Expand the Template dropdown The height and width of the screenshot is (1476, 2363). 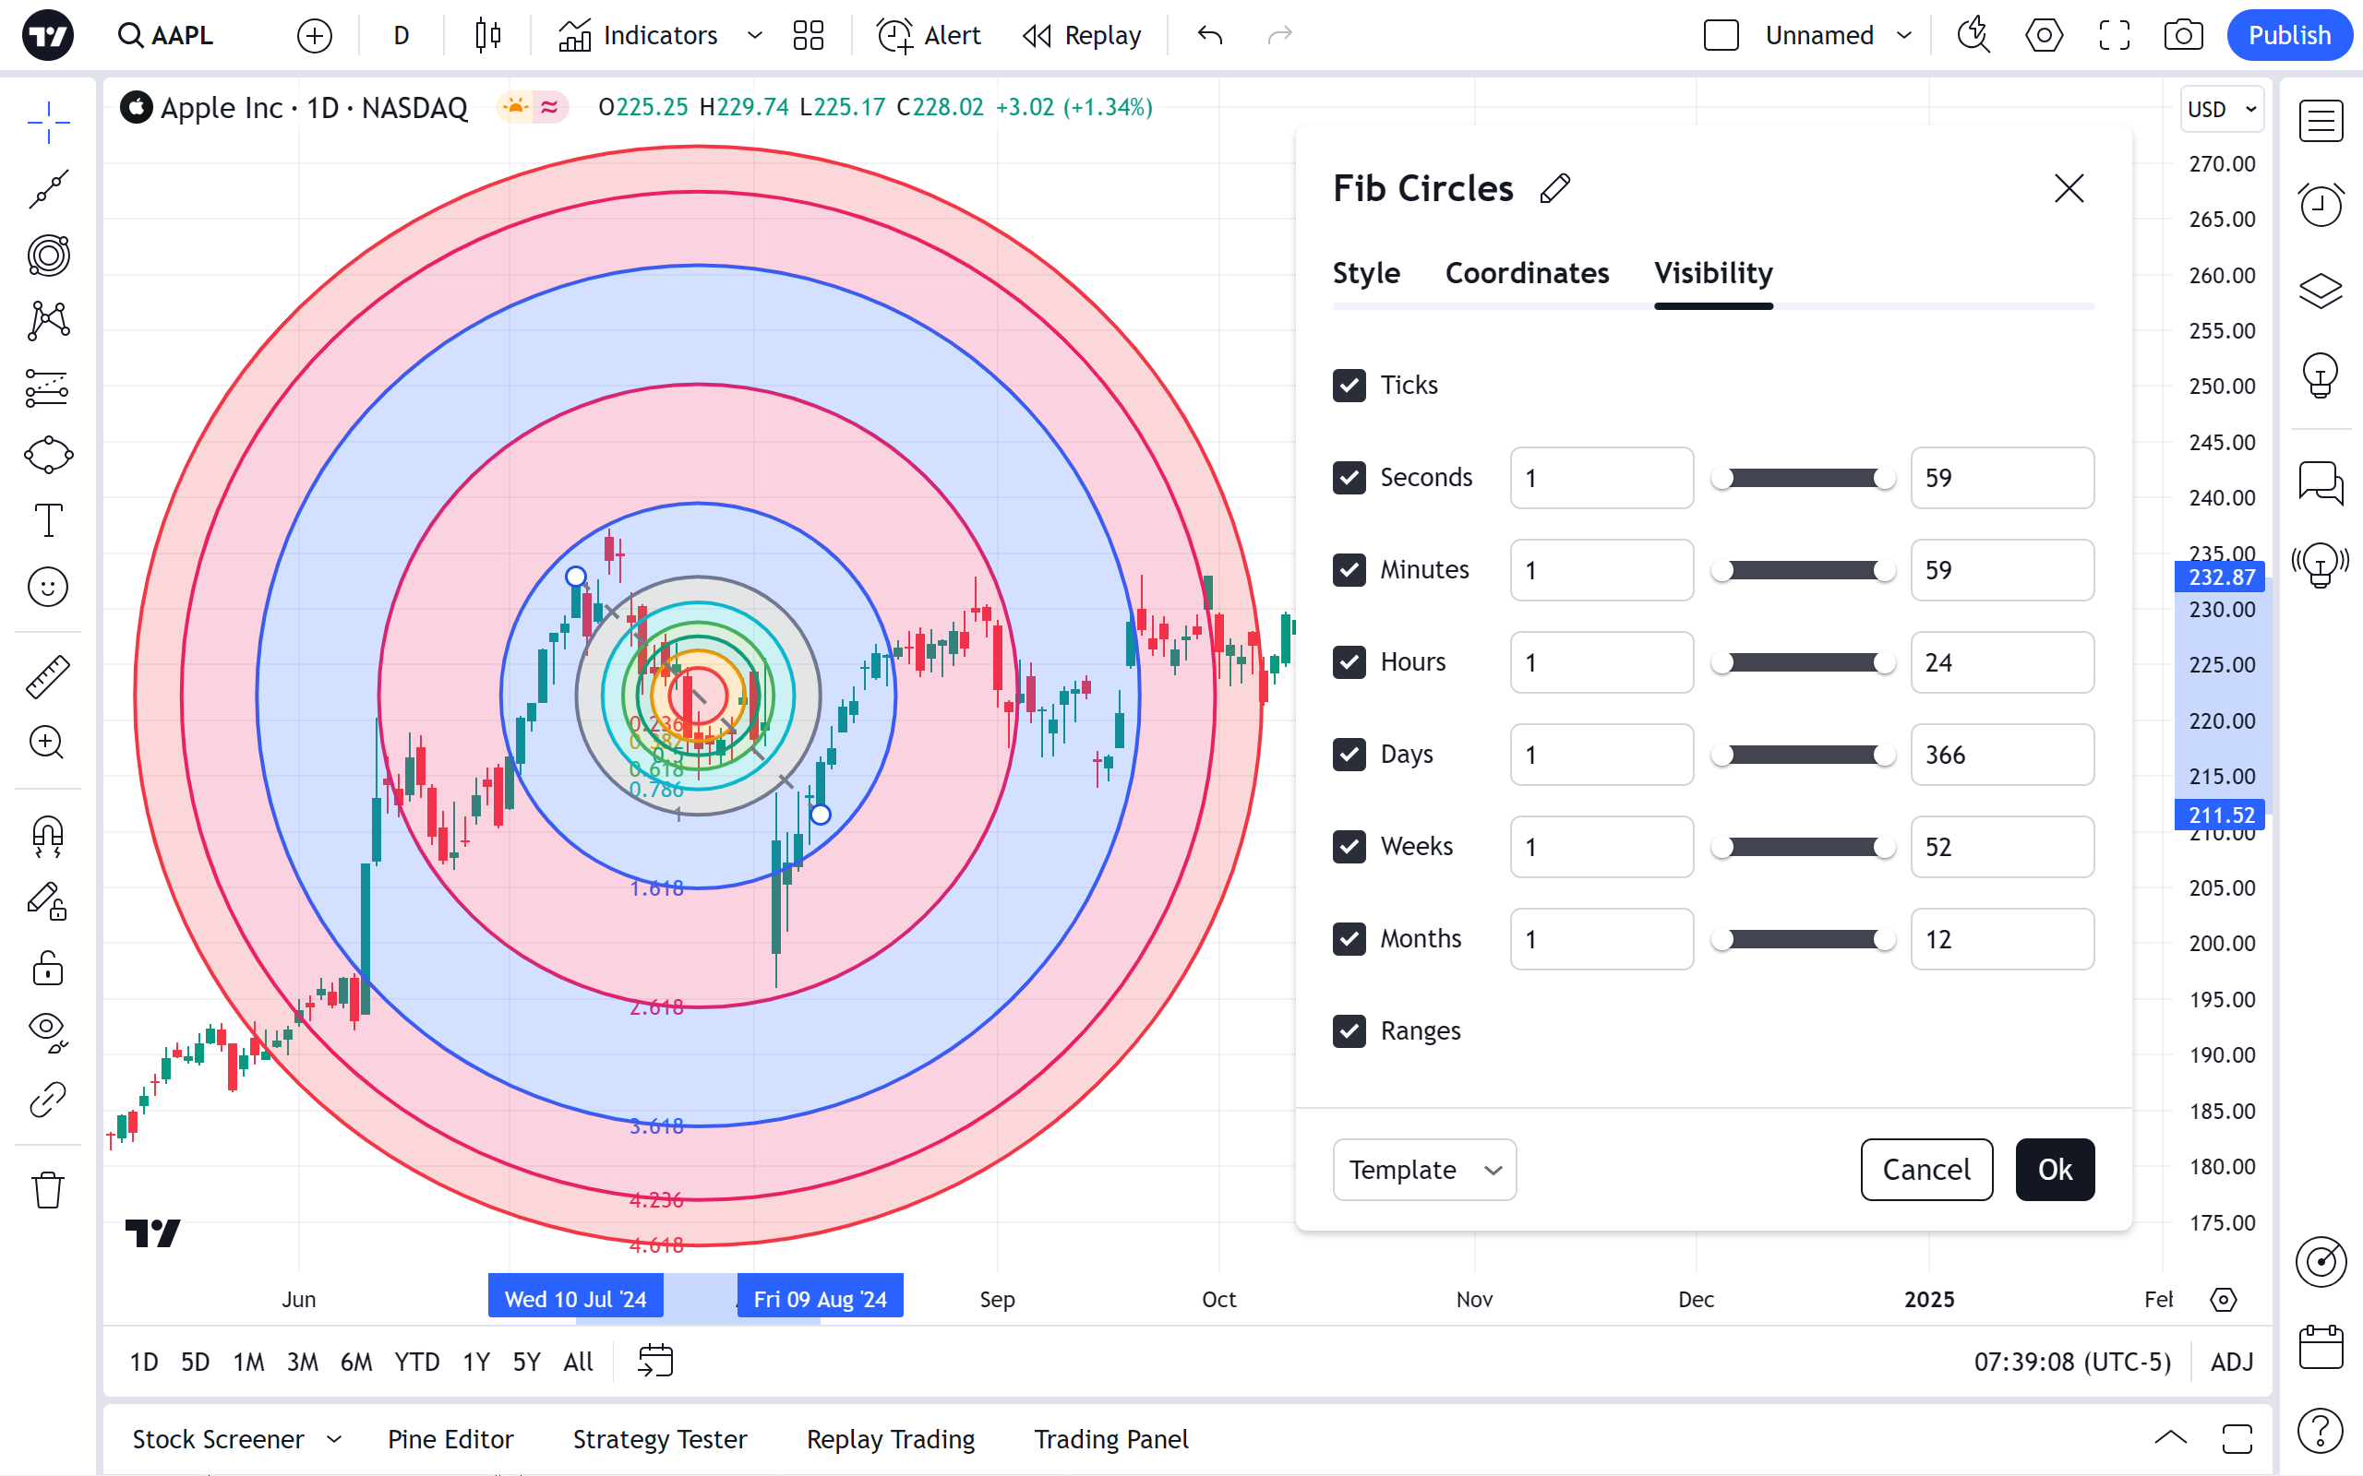[1423, 1170]
